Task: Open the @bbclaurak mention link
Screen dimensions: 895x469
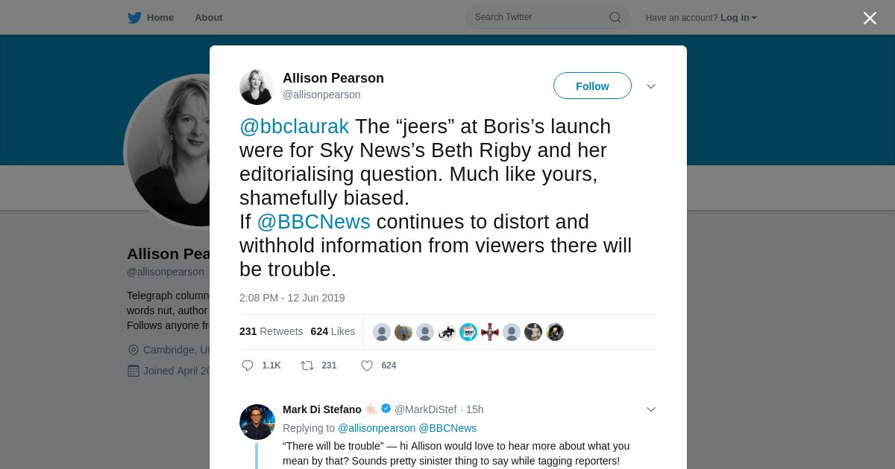Action: [x=294, y=127]
